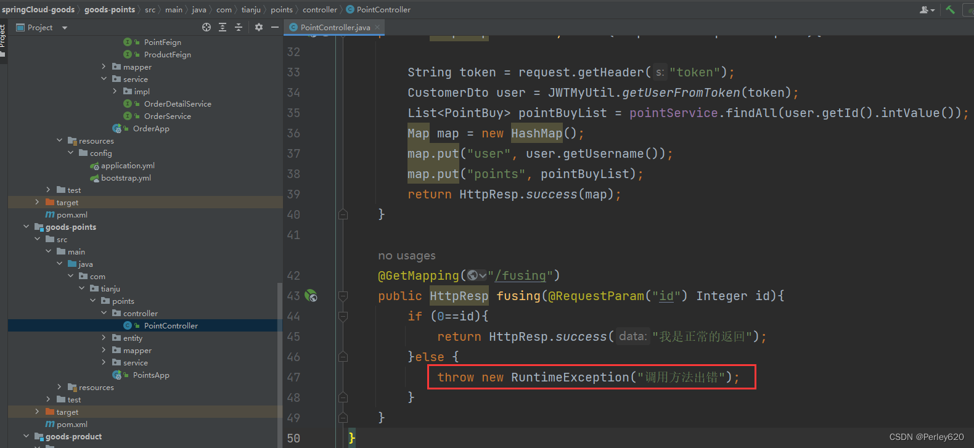Click the fold marker on line 40
This screenshot has width=974, height=448.
(343, 214)
